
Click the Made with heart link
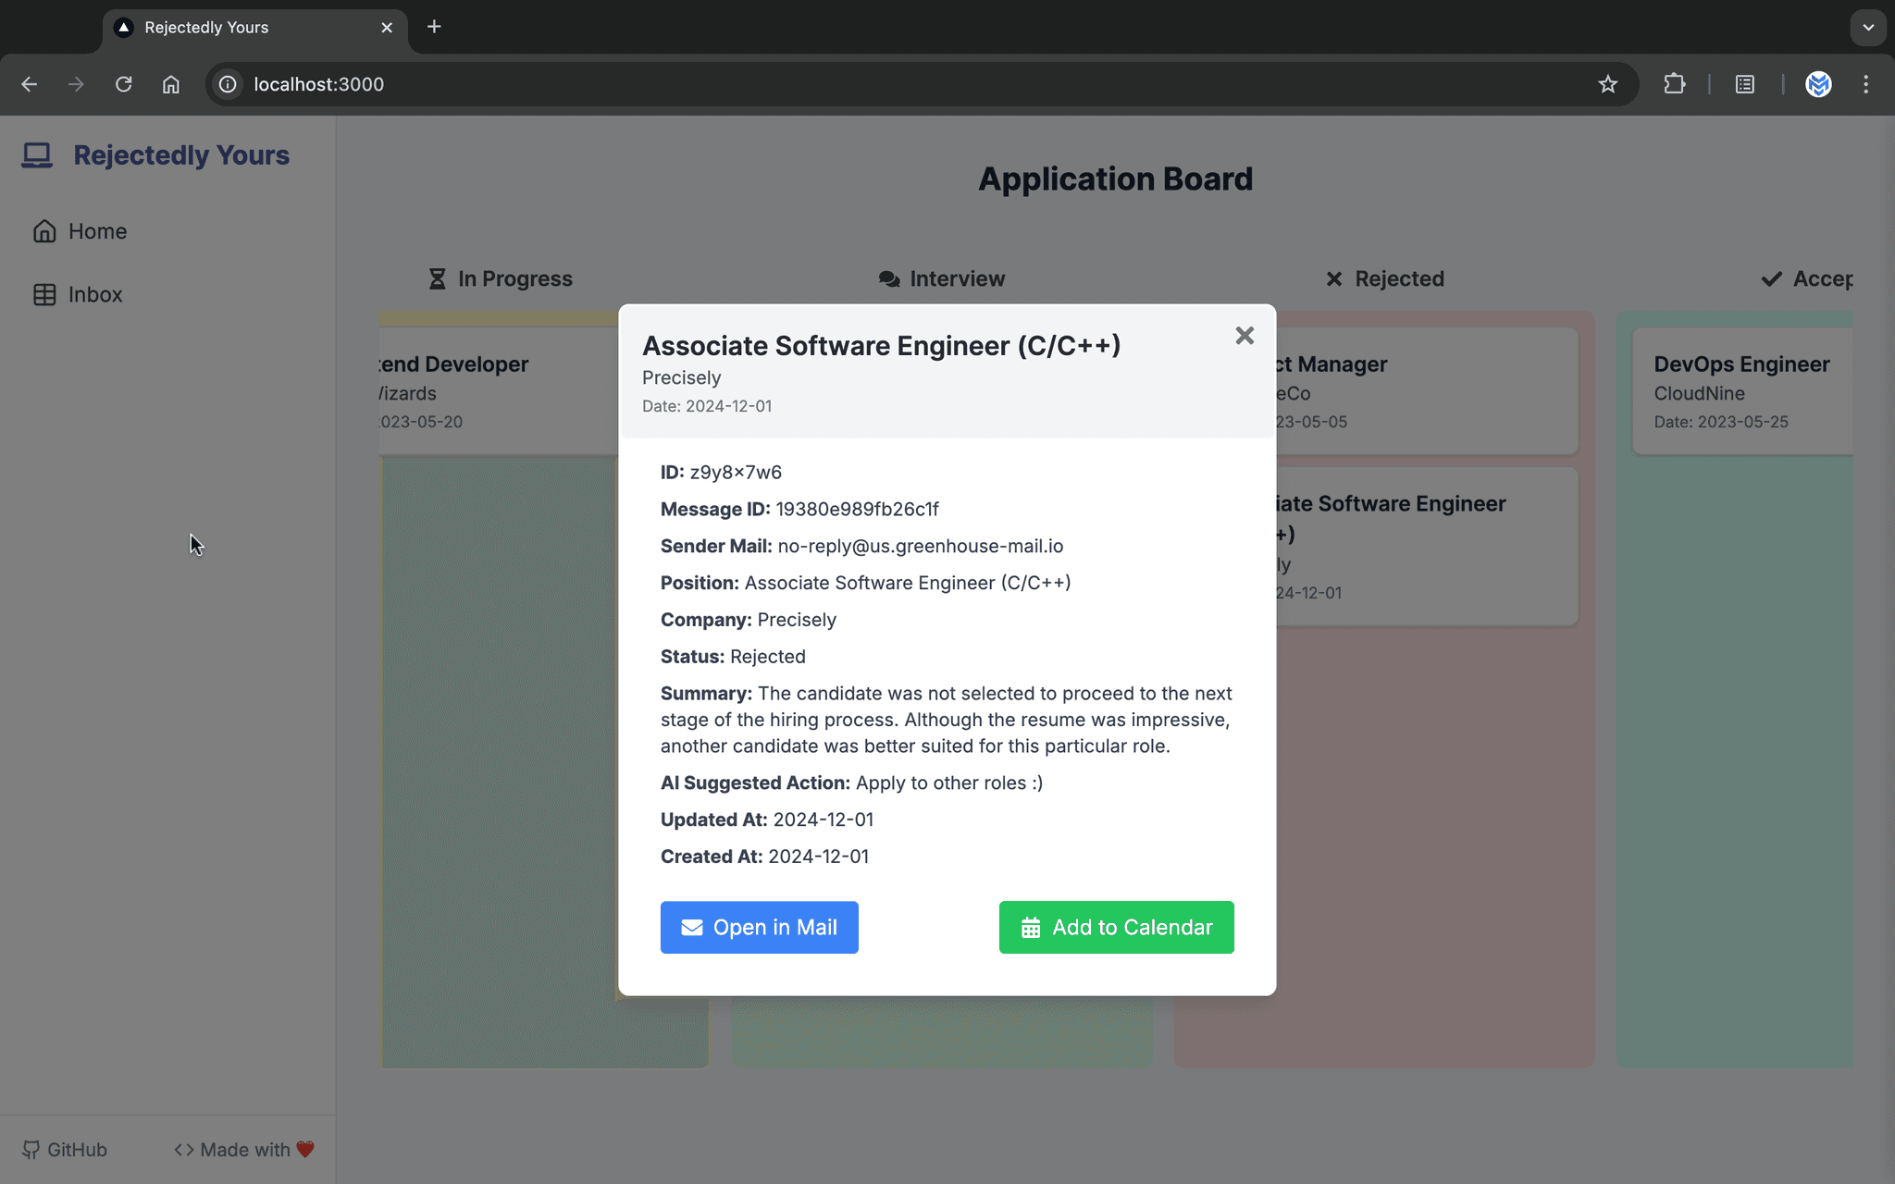pyautogui.click(x=245, y=1149)
